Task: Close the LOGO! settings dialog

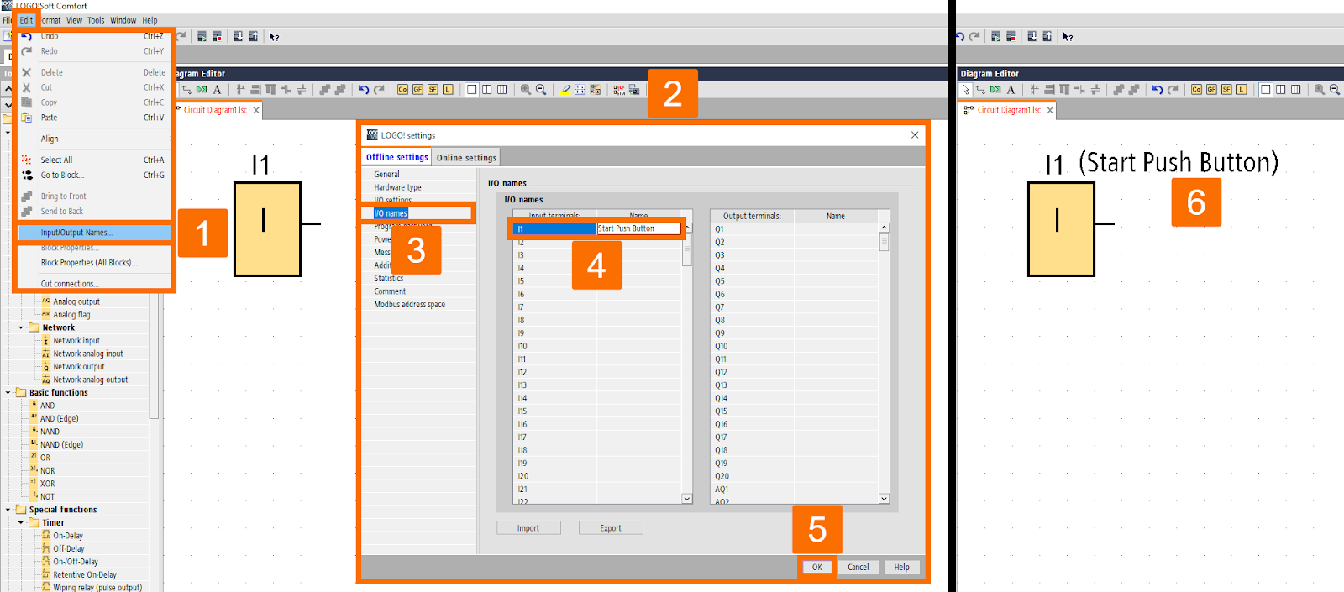Action: [x=915, y=135]
